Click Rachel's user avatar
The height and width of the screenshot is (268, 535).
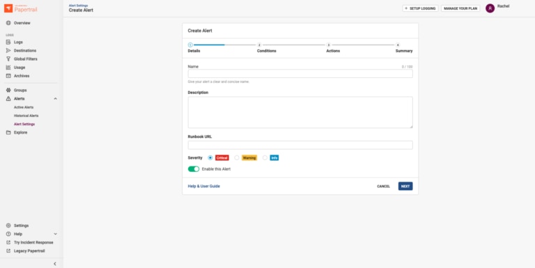tap(490, 8)
